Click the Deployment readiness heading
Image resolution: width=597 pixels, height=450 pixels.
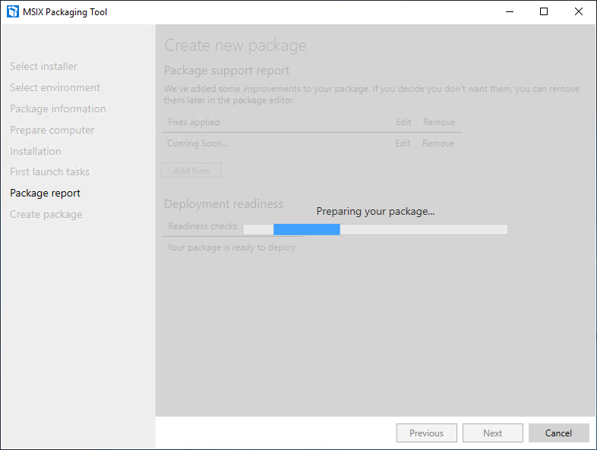223,204
